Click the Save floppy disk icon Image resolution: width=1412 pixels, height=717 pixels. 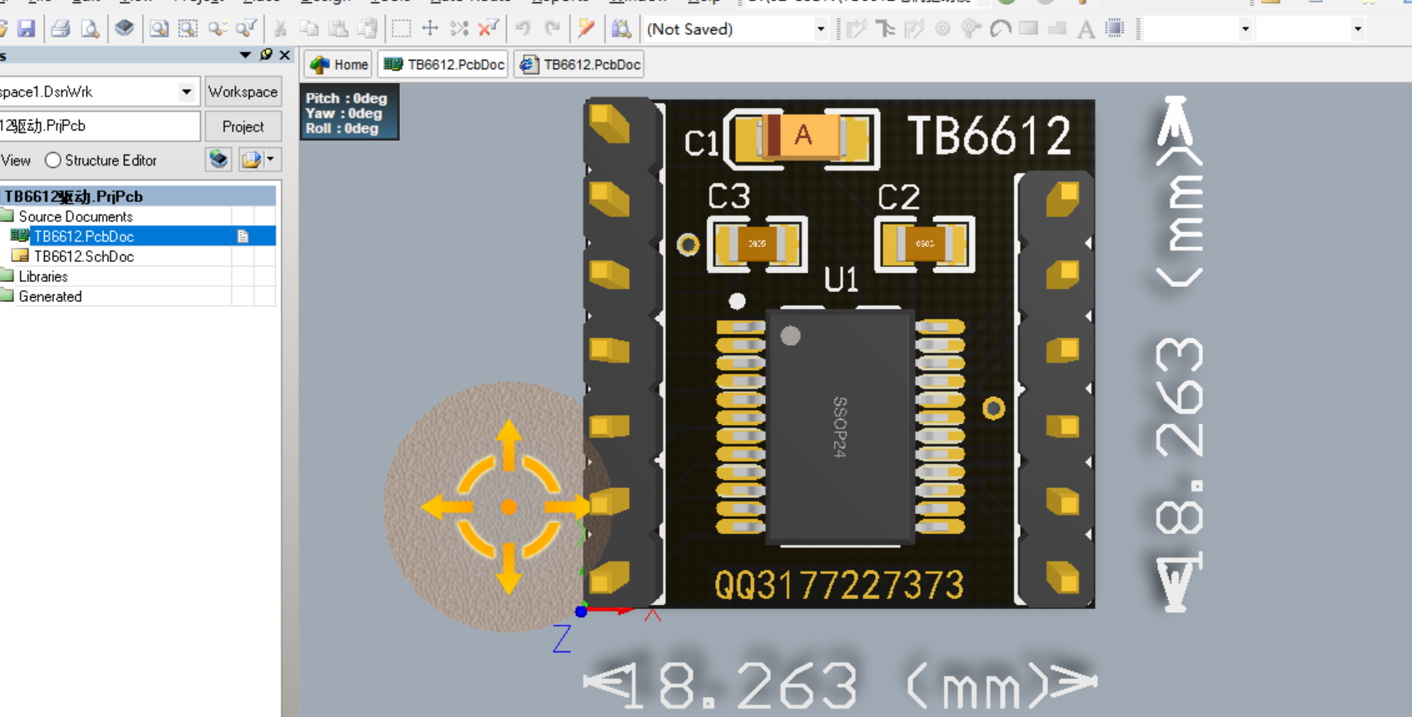27,29
